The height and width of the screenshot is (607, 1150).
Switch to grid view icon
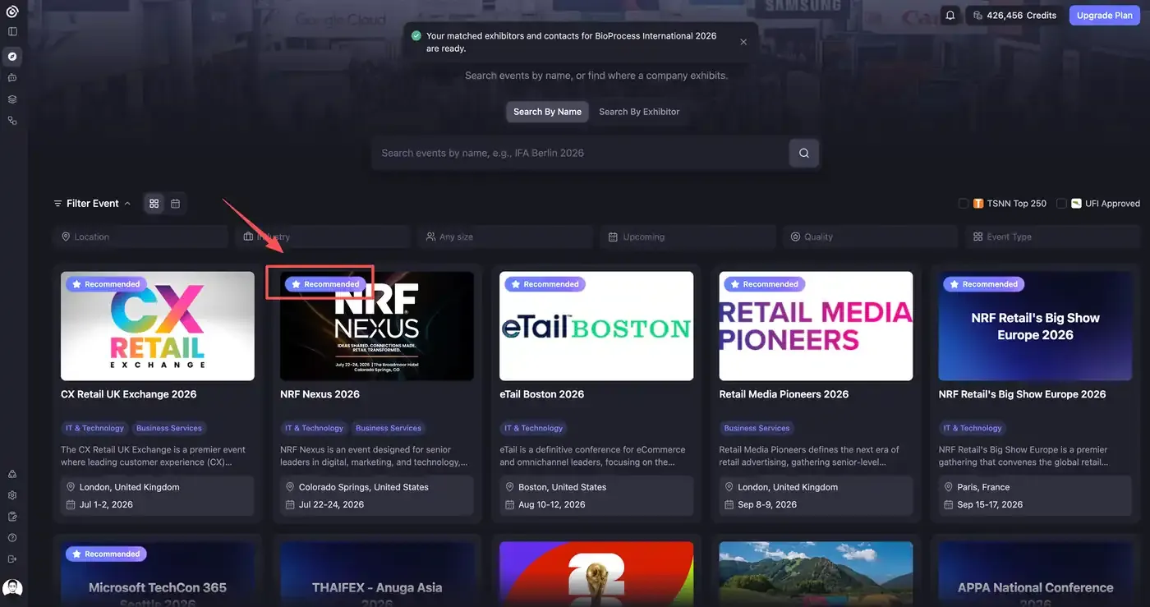[154, 204]
